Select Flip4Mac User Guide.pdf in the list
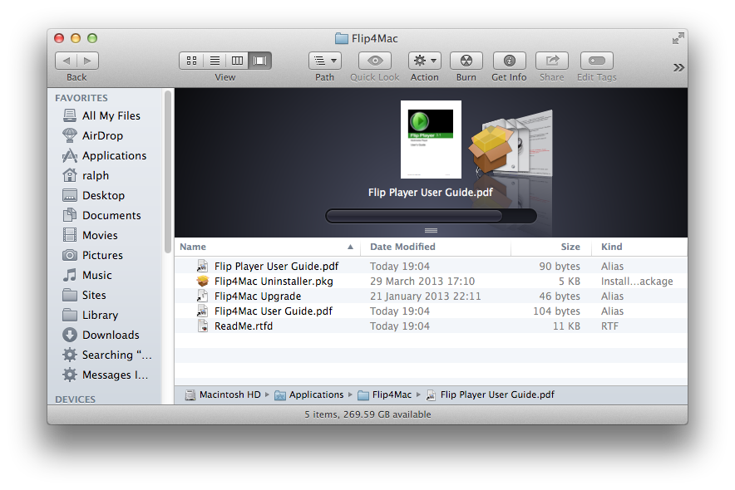735x490 pixels. (x=431, y=311)
